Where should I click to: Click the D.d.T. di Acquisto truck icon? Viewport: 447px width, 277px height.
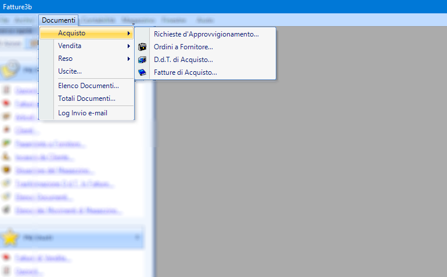142,60
